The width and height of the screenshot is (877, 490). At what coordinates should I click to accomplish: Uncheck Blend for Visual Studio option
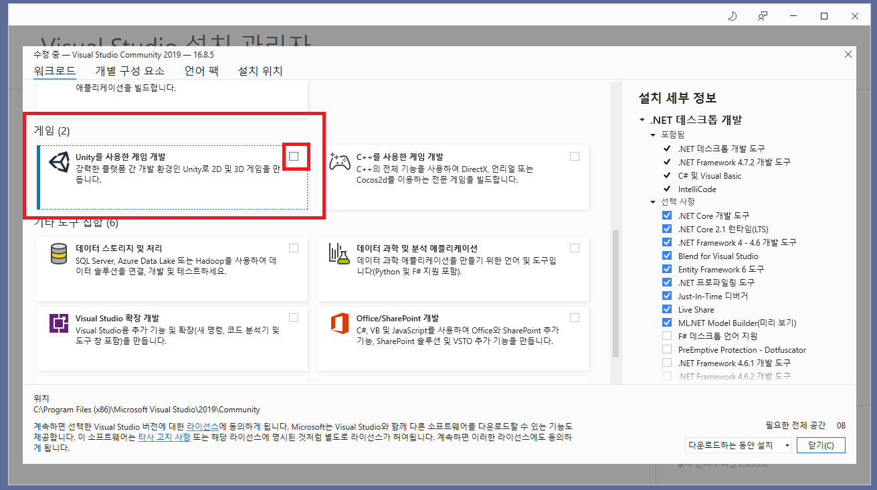pos(667,256)
